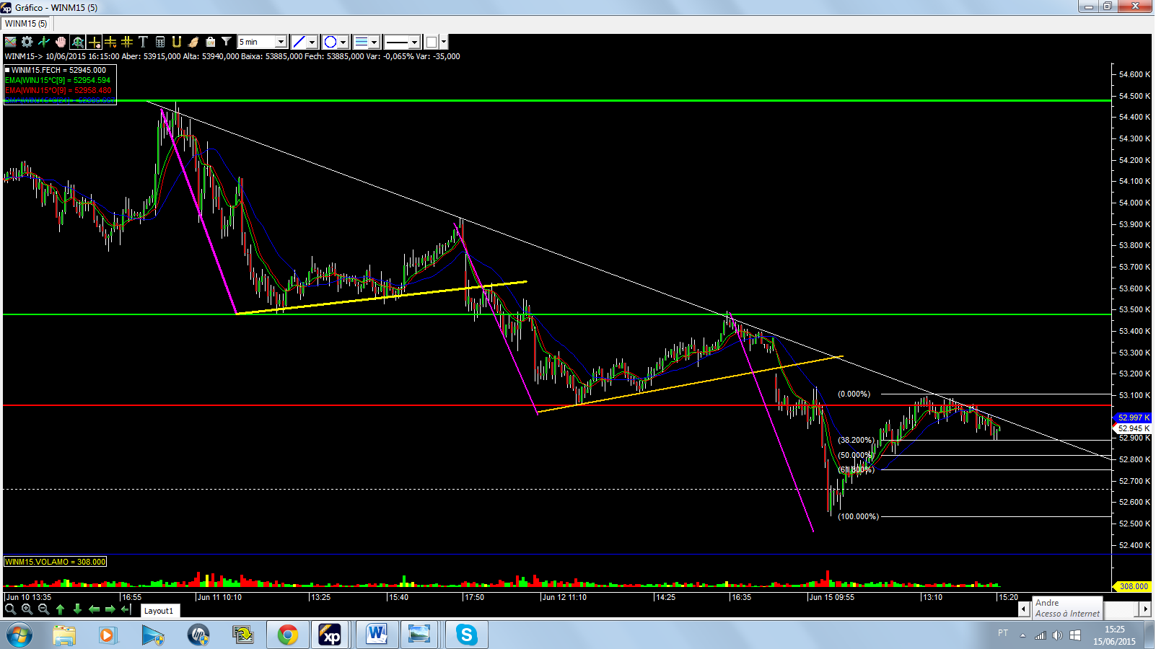The image size is (1156, 649).
Task: Click the green EMA legend entry 52954.594
Action: [58, 80]
